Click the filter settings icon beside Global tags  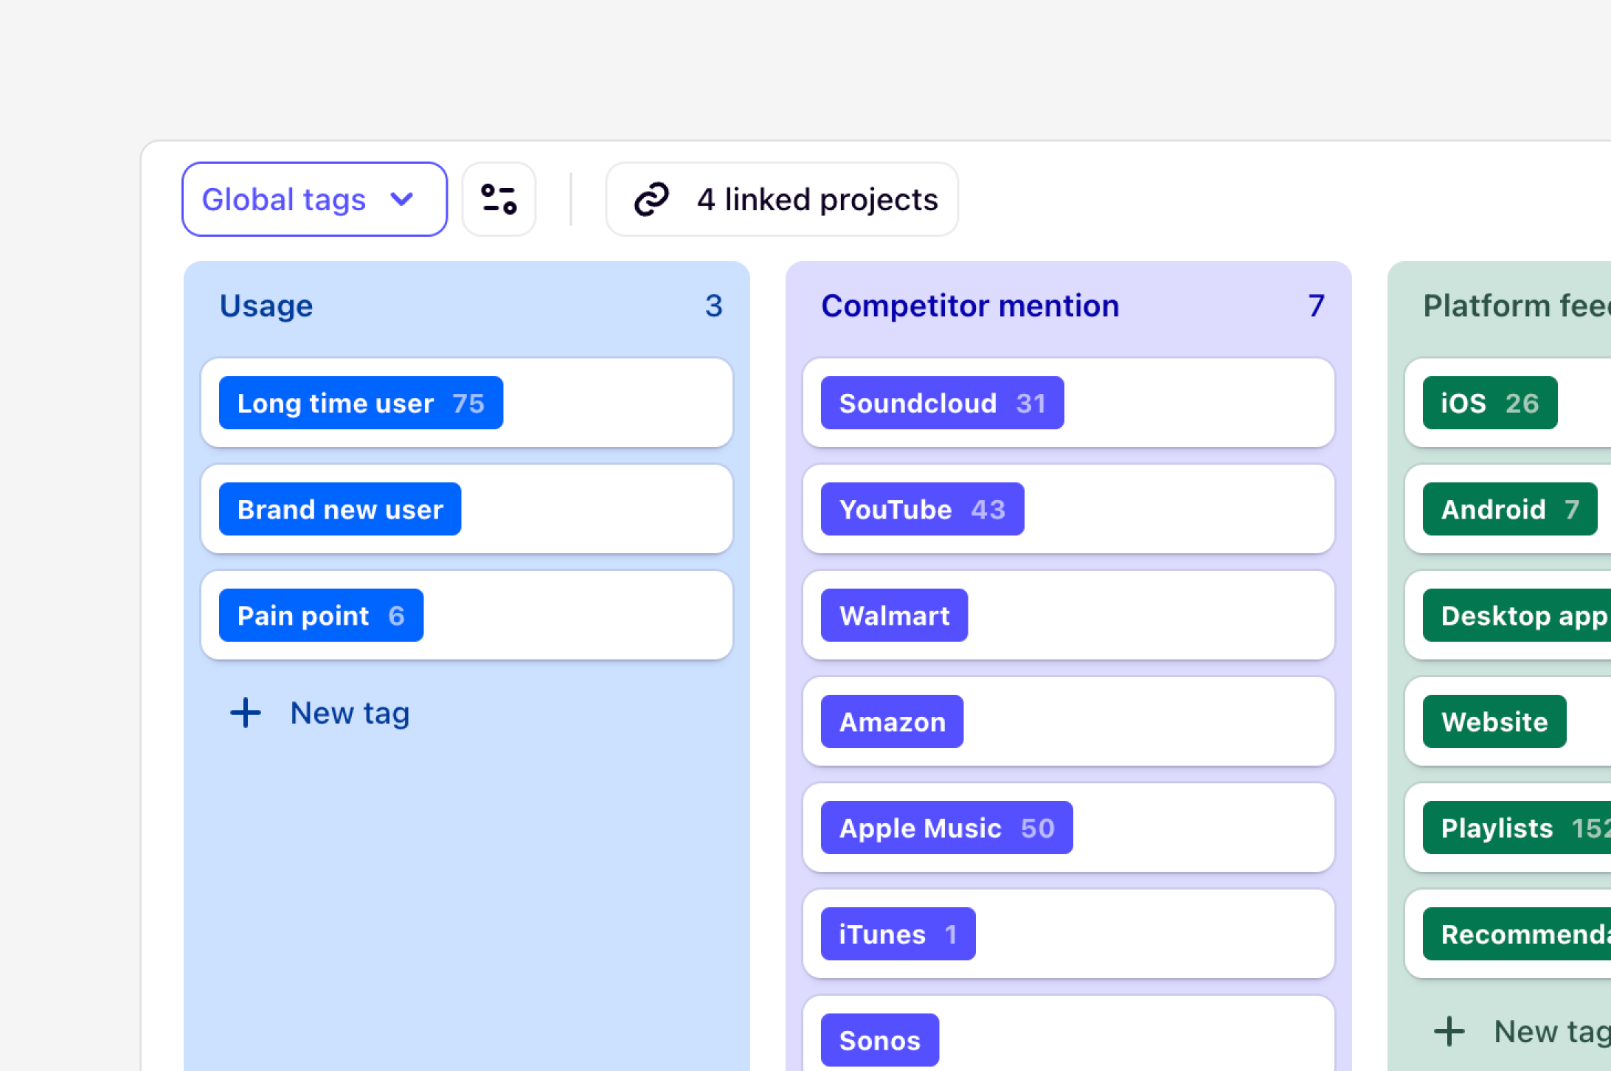(x=499, y=198)
